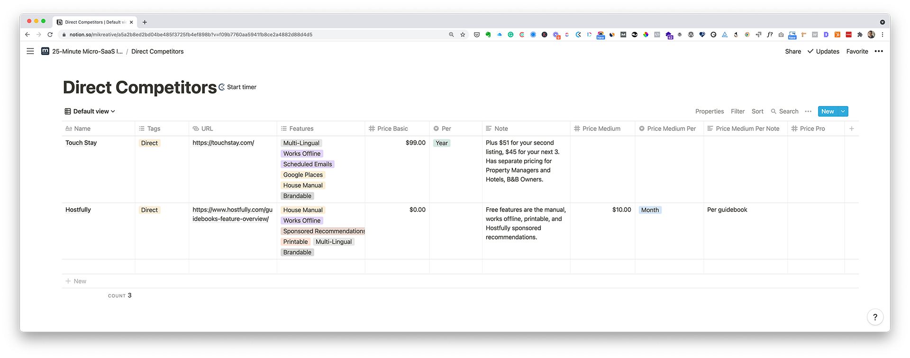Open the Updates panel
Viewport: 910px width, 358px height.
824,51
